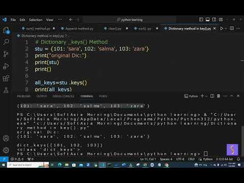This screenshot has width=244, height=183.
Task: Click breadcrumb Dictionary method in key().py
Action: click(43, 36)
